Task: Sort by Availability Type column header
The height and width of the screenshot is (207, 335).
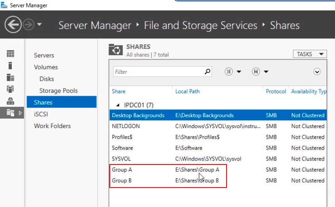Action: coord(309,91)
